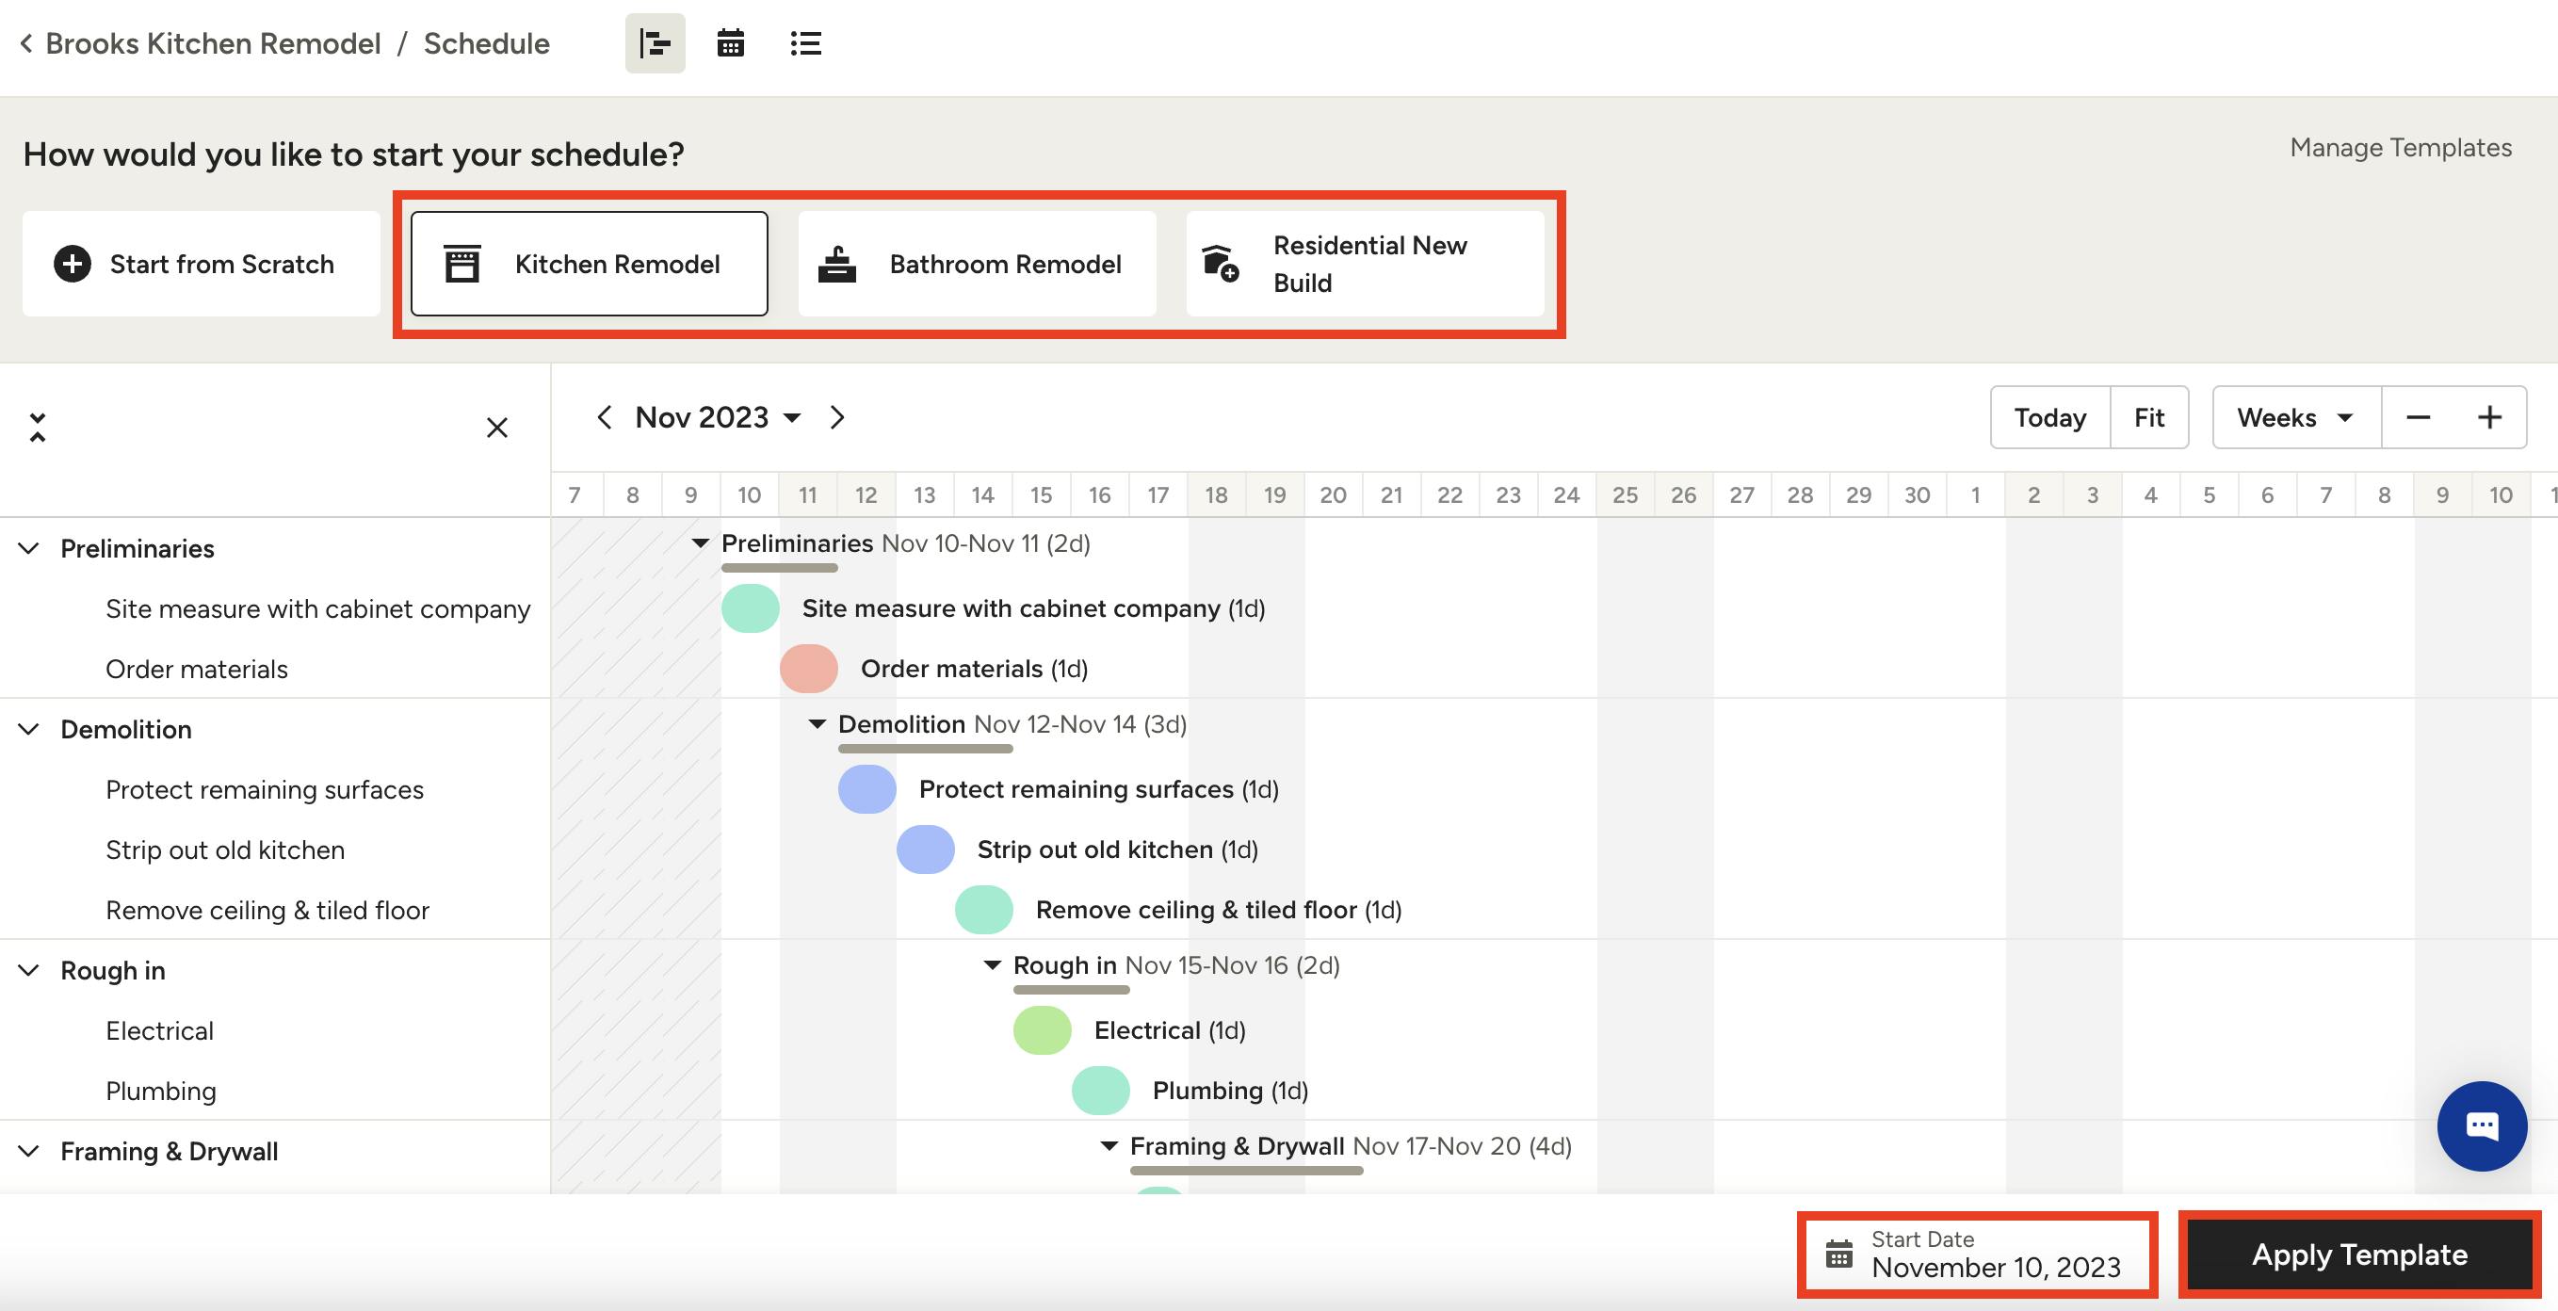Screen dimensions: 2558x1311
Task: Collapse the Framing & Drywall section
Action: click(29, 1151)
